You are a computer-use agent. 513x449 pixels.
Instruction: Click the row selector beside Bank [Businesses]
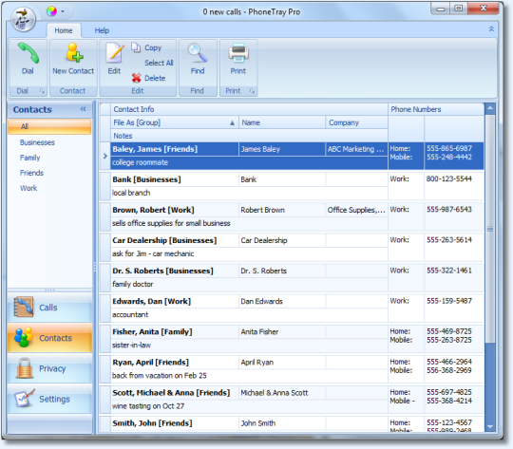105,186
